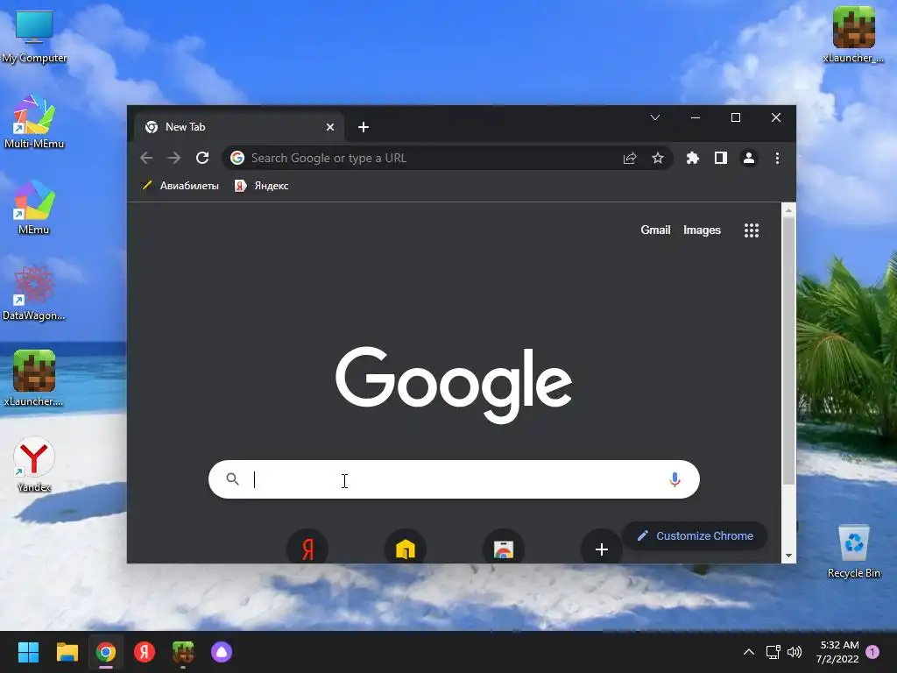Close the New Tab tab
Viewport: 897px width, 673px height.
click(330, 127)
